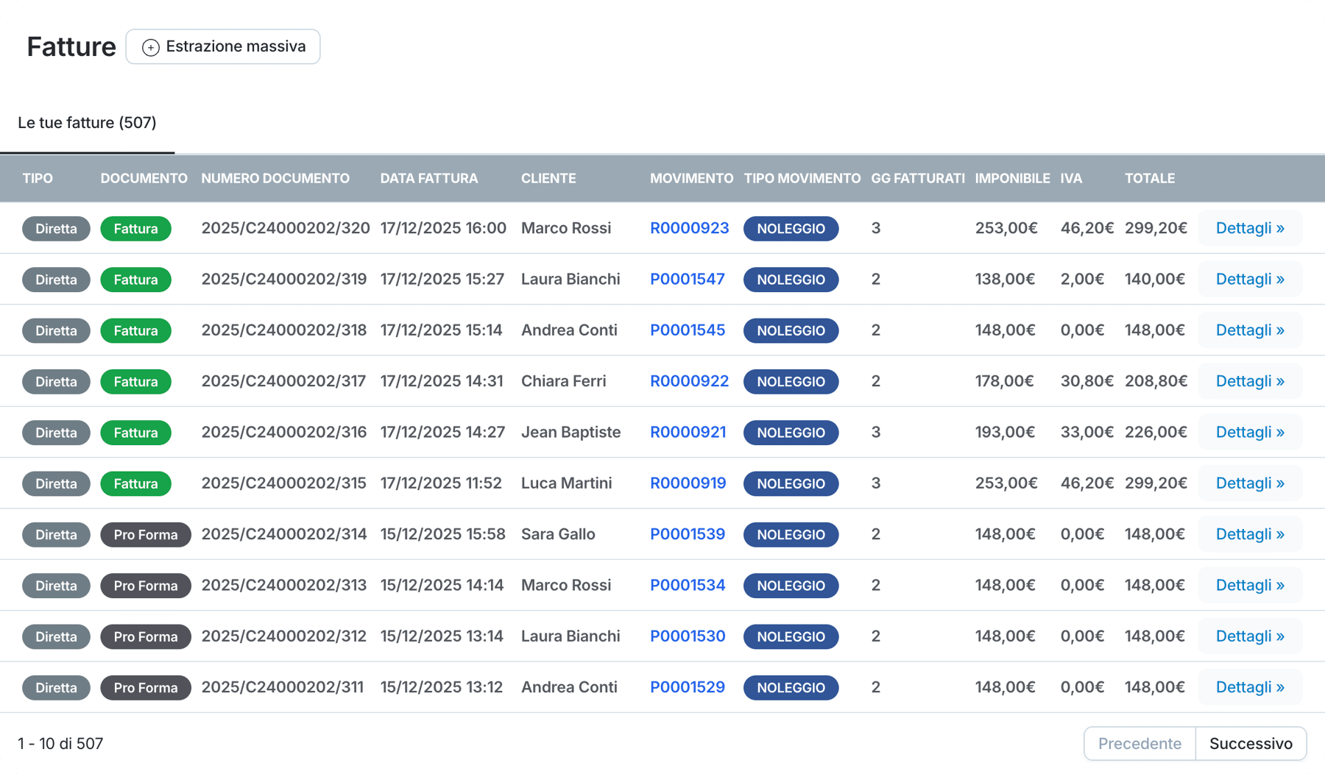Click the DATA FATTURA column header
The image size is (1325, 774).
tap(428, 178)
